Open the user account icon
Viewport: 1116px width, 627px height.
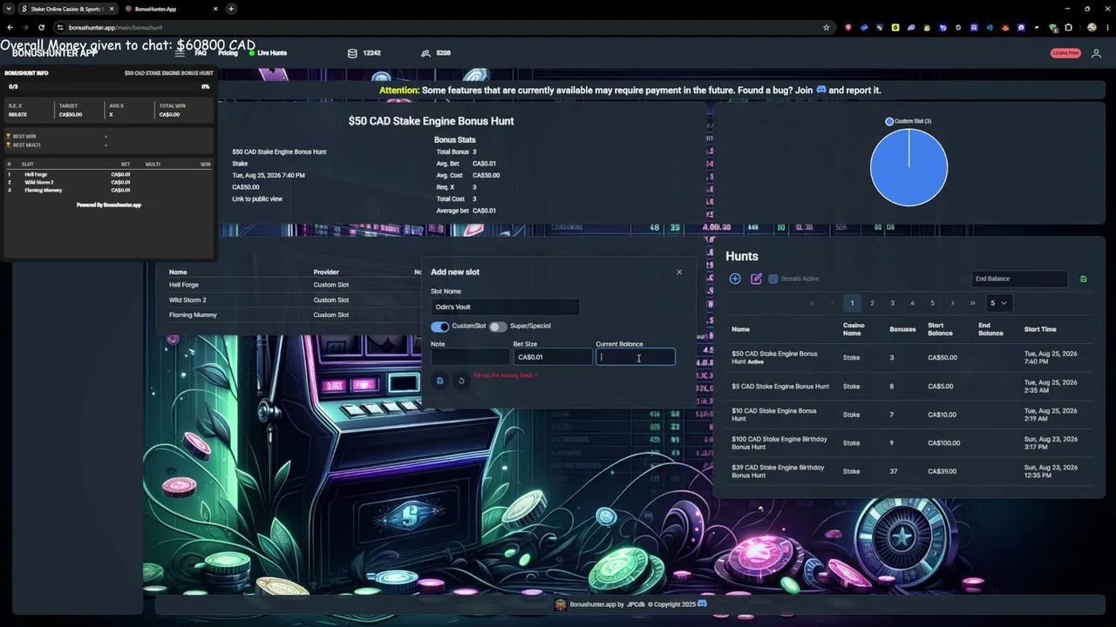click(1096, 53)
